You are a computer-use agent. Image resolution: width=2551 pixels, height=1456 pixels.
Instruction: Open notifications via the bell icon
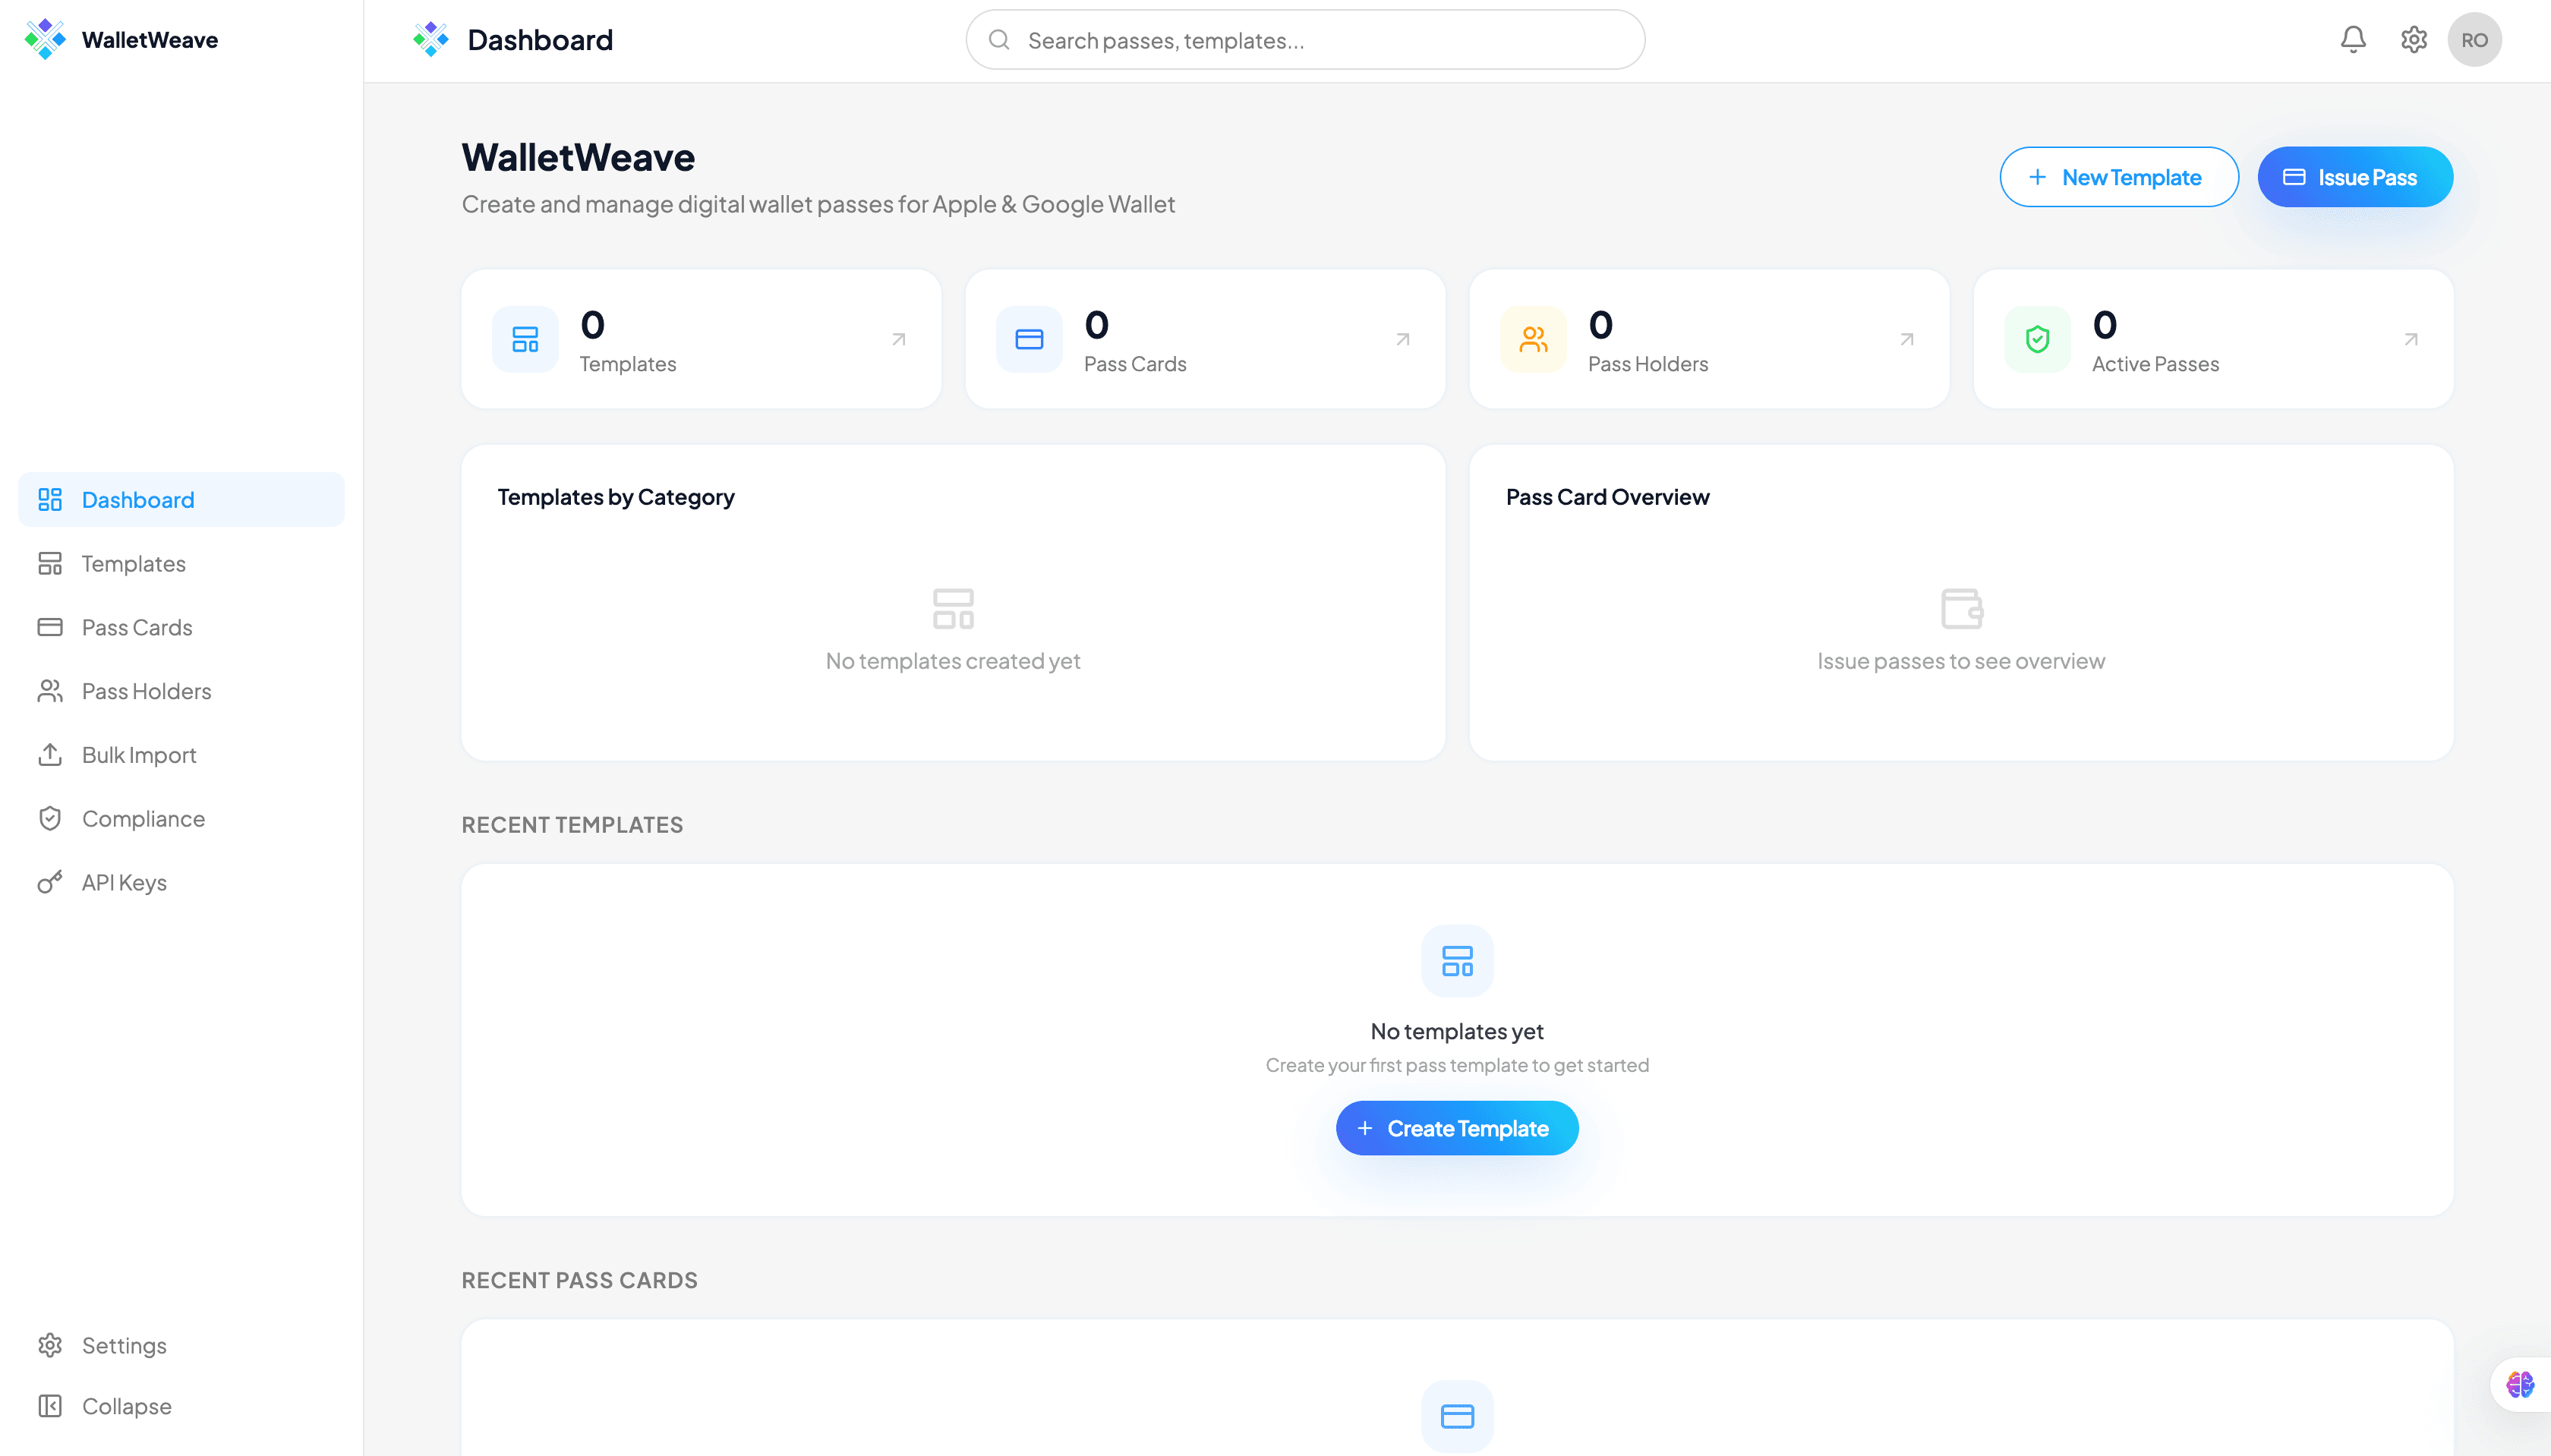2352,39
